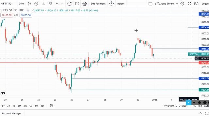Toggle the percent scale mode
Viewport: 209px width, 117px height.
(x=195, y=106)
